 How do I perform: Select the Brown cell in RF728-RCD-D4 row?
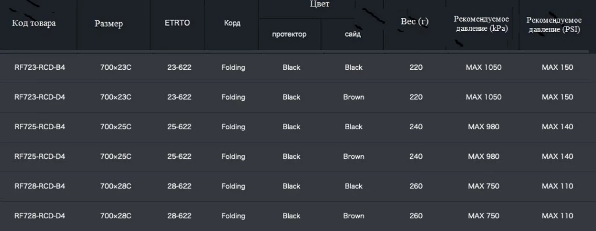[353, 216]
